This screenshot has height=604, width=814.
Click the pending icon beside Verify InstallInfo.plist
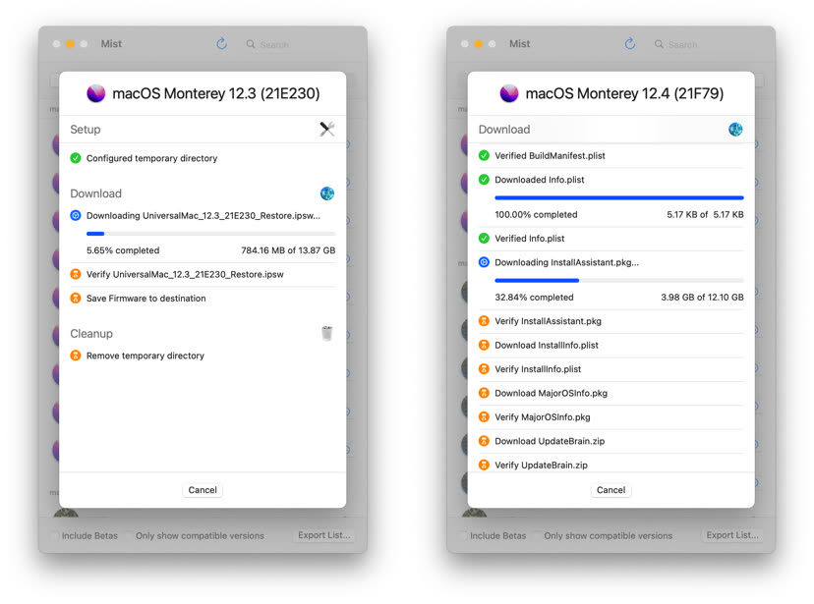(x=484, y=369)
